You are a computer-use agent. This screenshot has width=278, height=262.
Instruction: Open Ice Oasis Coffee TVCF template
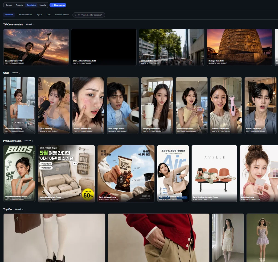[172, 47]
